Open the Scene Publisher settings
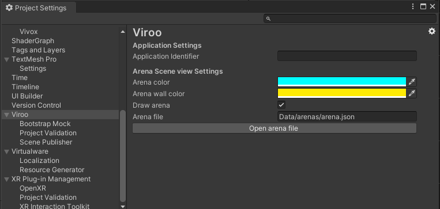This screenshot has width=440, height=209. click(46, 142)
